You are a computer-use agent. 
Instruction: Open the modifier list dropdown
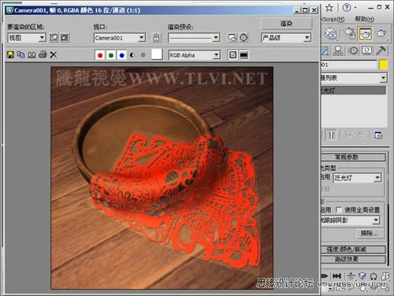point(354,78)
